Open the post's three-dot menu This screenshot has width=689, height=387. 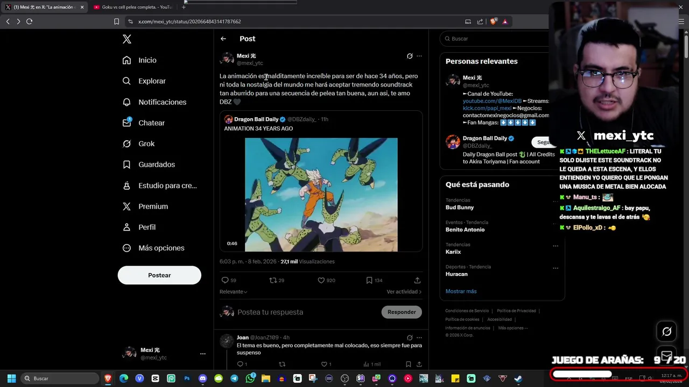[419, 56]
